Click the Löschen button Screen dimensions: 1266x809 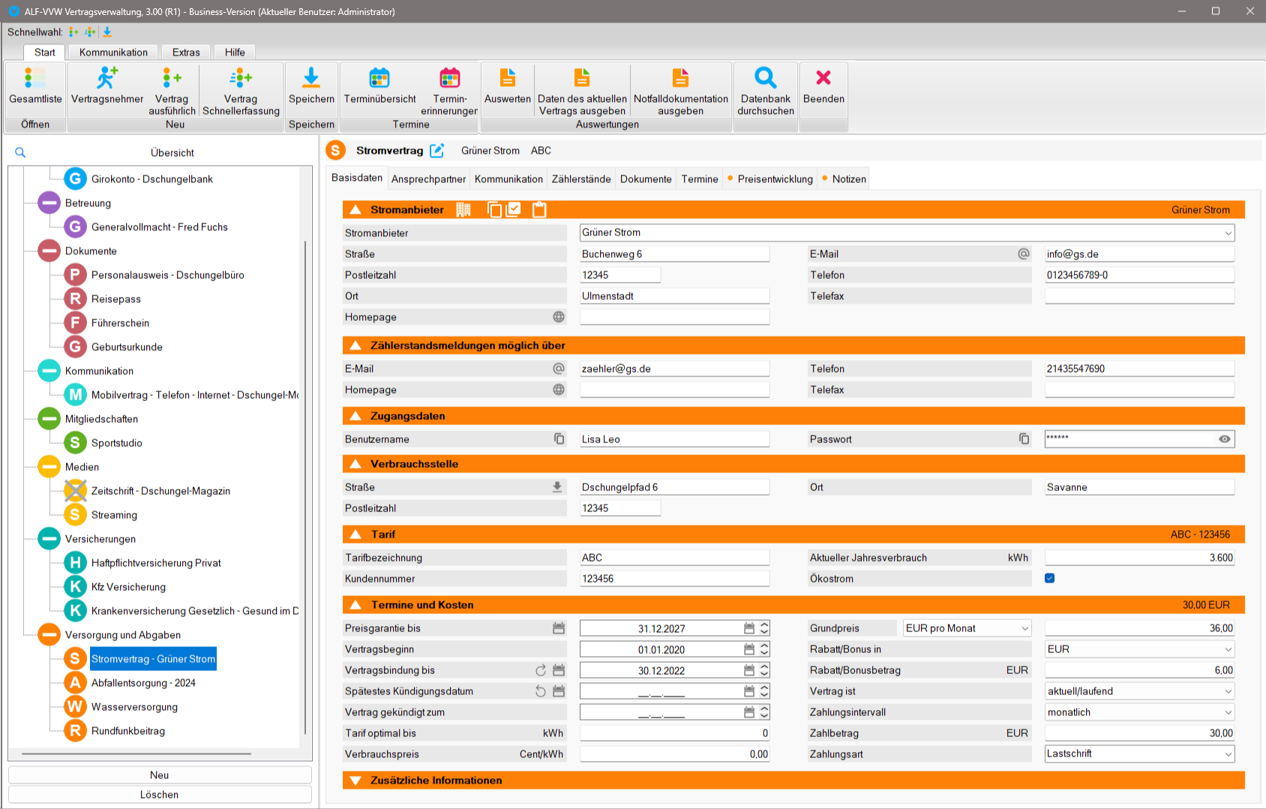159,795
